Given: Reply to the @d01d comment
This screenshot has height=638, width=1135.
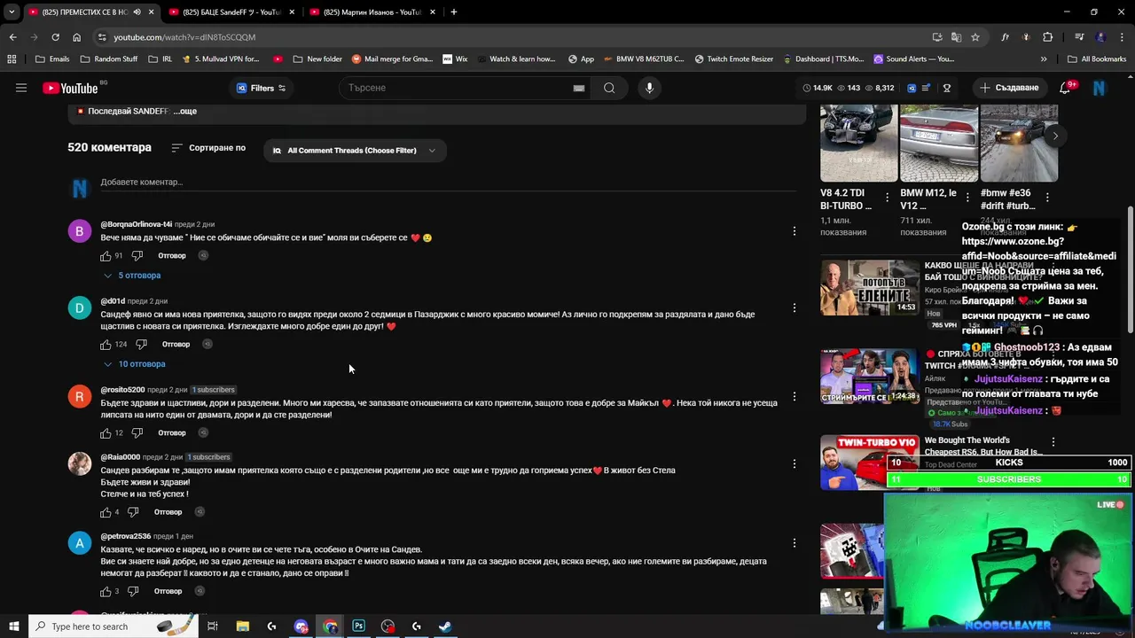Looking at the screenshot, I should coord(176,345).
